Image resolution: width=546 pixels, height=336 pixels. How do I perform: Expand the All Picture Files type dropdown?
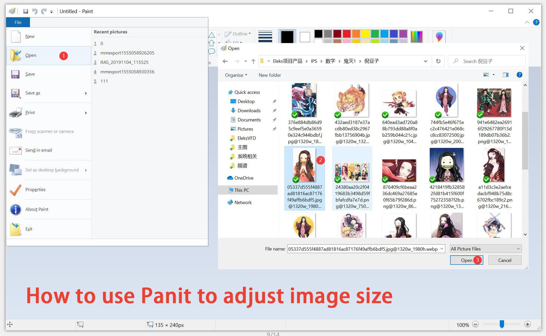pos(486,249)
